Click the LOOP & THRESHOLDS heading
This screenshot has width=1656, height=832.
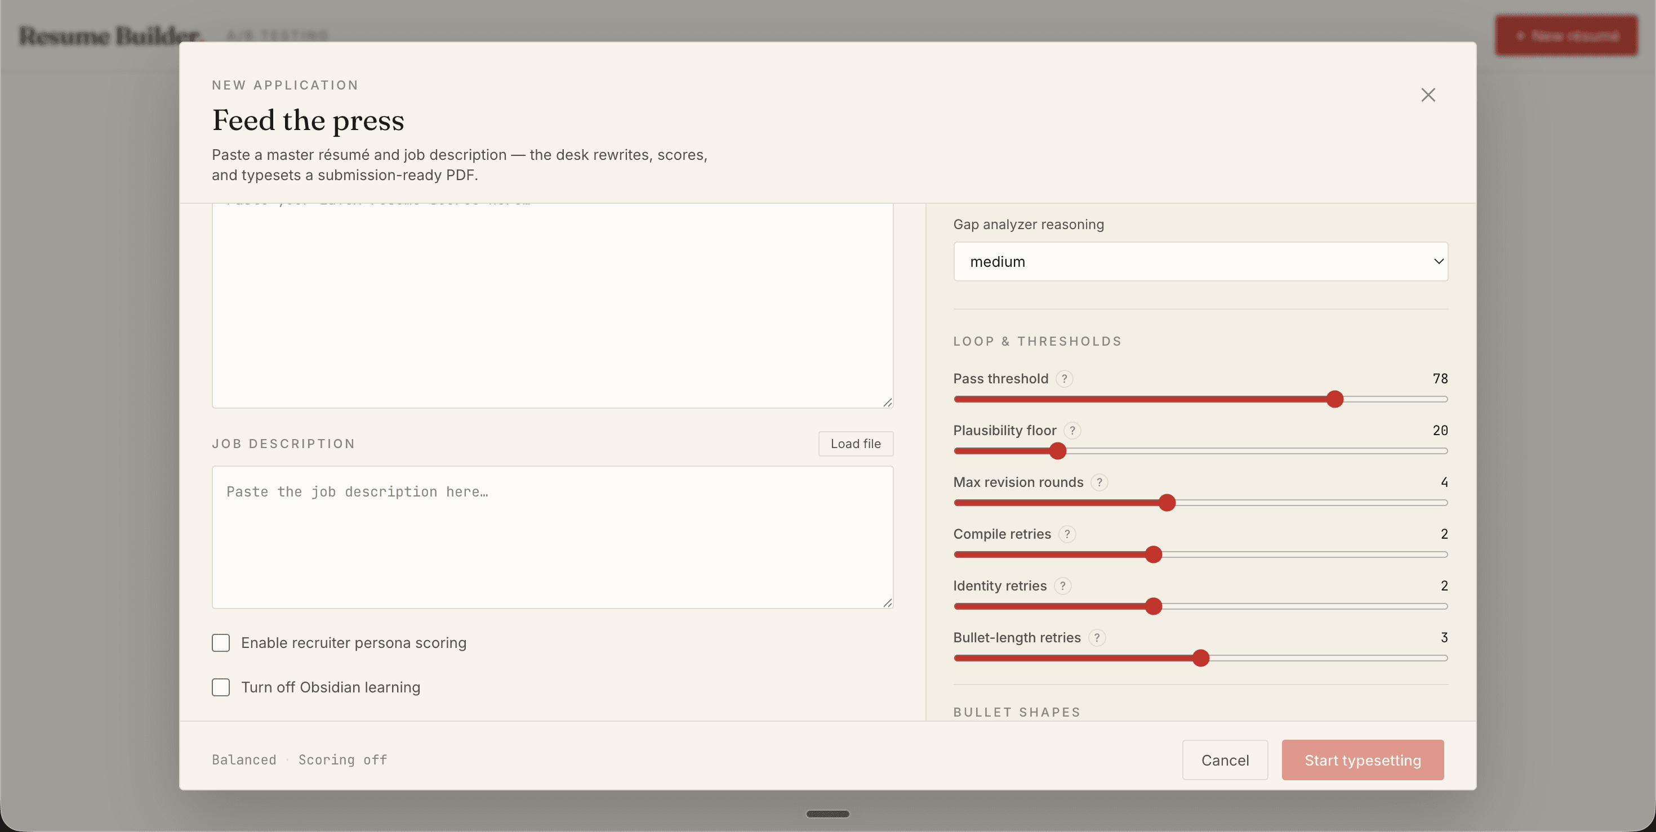point(1037,341)
